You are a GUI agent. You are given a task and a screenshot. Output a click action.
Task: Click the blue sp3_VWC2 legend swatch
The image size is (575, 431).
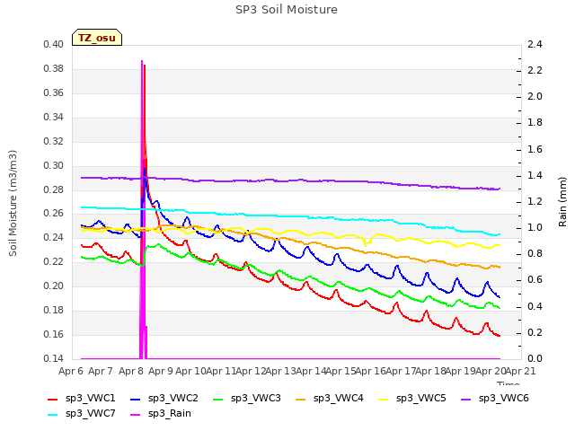pos(136,400)
